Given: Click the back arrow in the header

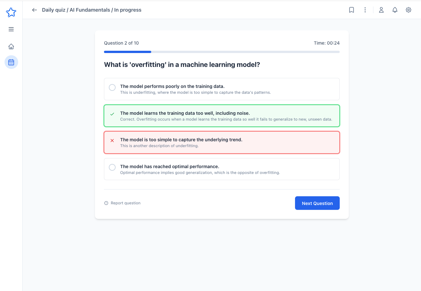Looking at the screenshot, I should pyautogui.click(x=34, y=10).
